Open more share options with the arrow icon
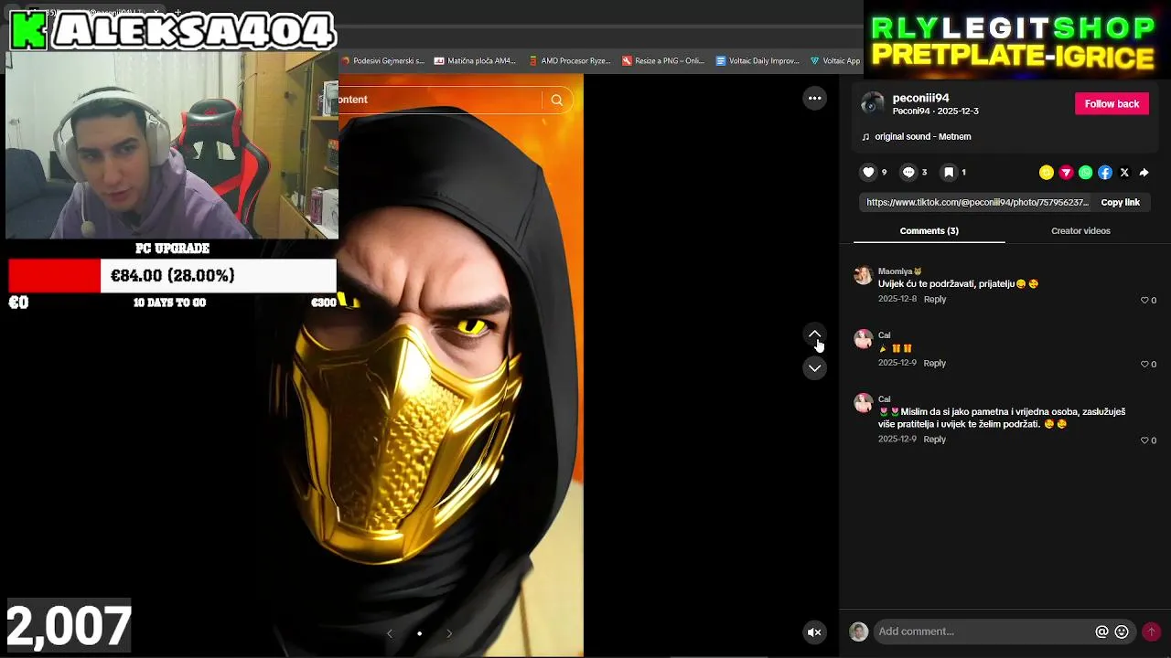The height and width of the screenshot is (658, 1171). 1144,172
